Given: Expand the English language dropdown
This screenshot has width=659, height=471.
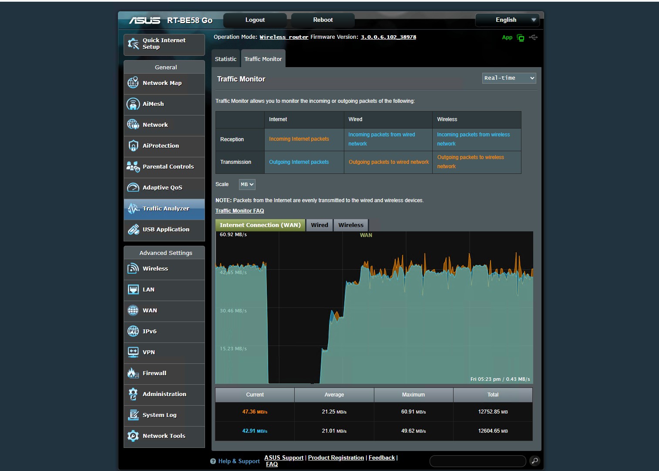Looking at the screenshot, I should click(x=507, y=20).
